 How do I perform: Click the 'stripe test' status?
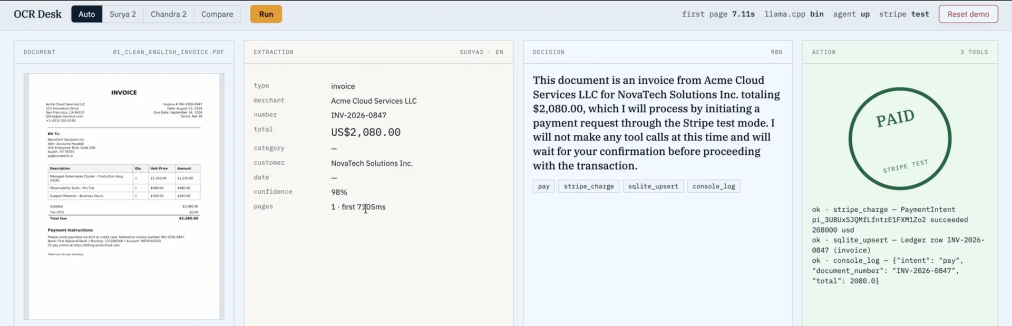click(x=904, y=14)
